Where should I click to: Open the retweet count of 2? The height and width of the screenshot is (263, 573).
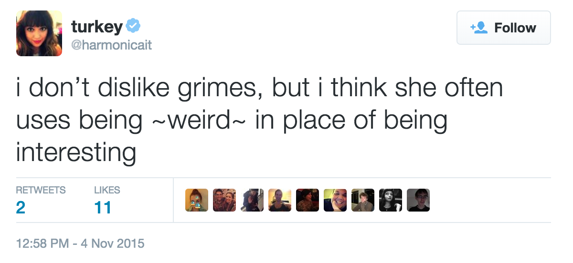(21, 208)
